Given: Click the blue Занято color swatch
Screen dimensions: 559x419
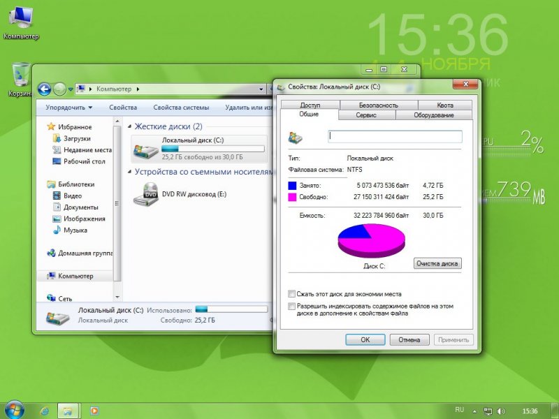Looking at the screenshot, I should [292, 185].
